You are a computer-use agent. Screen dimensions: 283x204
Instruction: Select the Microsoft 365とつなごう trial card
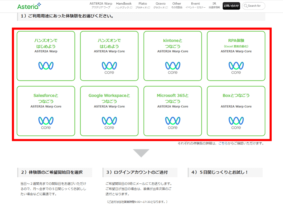click(173, 111)
